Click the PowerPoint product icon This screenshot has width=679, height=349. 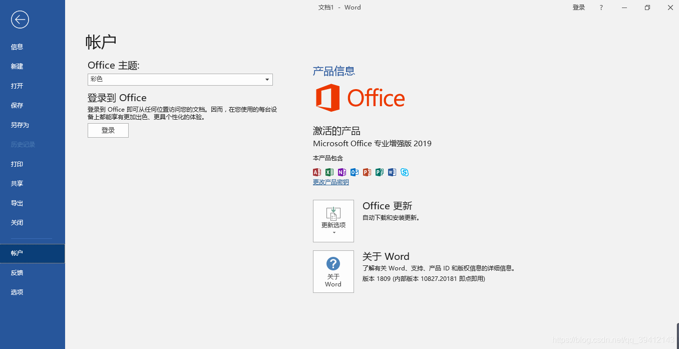pos(367,172)
